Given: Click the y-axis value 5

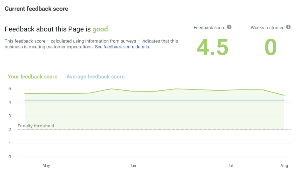Looking at the screenshot, I should (10, 89).
